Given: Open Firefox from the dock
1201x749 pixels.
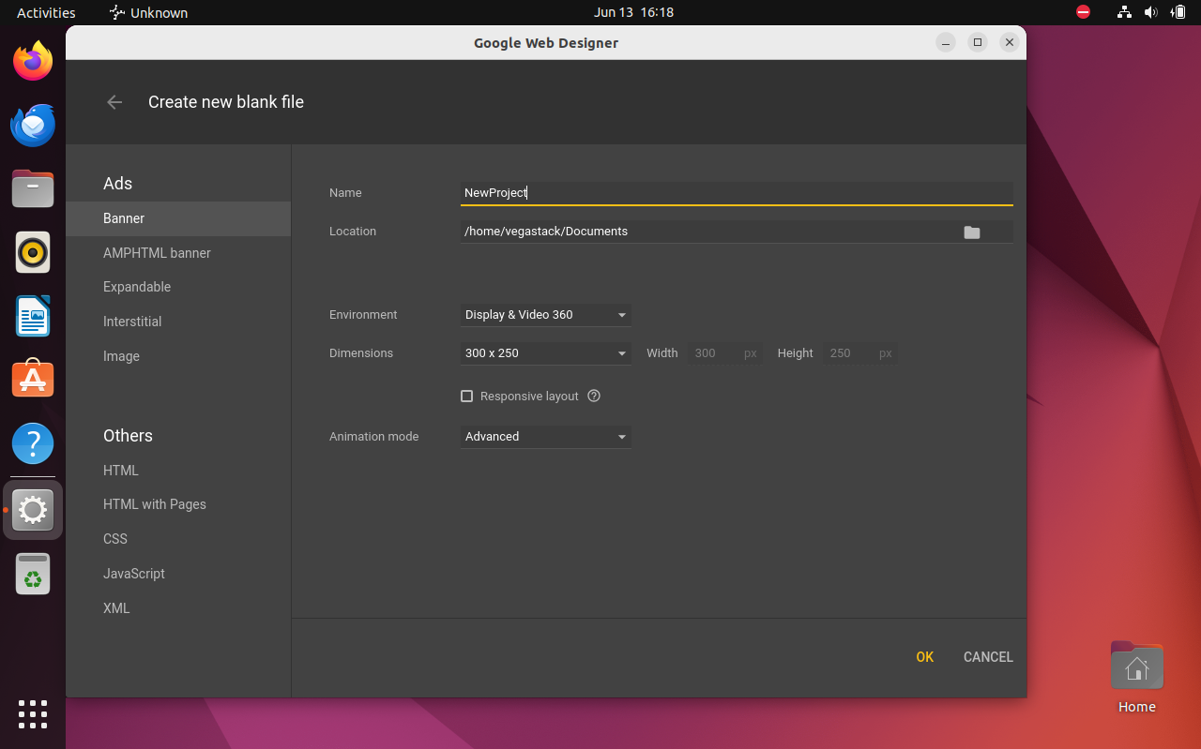Looking at the screenshot, I should click(x=33, y=61).
